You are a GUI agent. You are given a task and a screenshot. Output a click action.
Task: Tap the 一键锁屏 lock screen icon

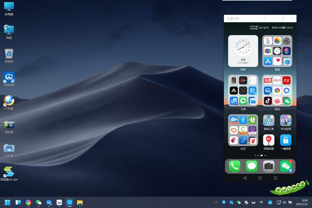(x=286, y=140)
